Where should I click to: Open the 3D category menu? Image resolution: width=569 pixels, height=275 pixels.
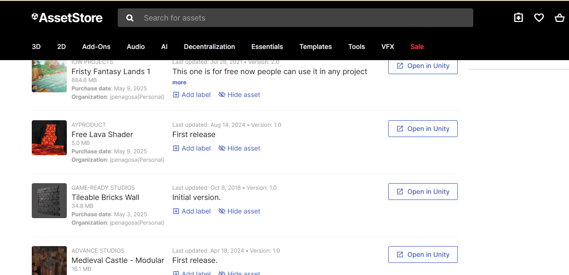tap(36, 47)
